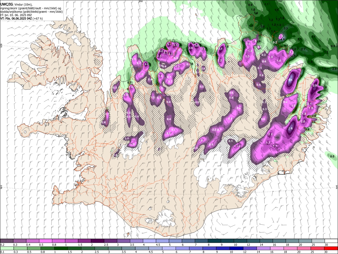Click the '20W' longitude label
Image resolution: width=338 pixels, height=254 pixels.
tap(140, 1)
